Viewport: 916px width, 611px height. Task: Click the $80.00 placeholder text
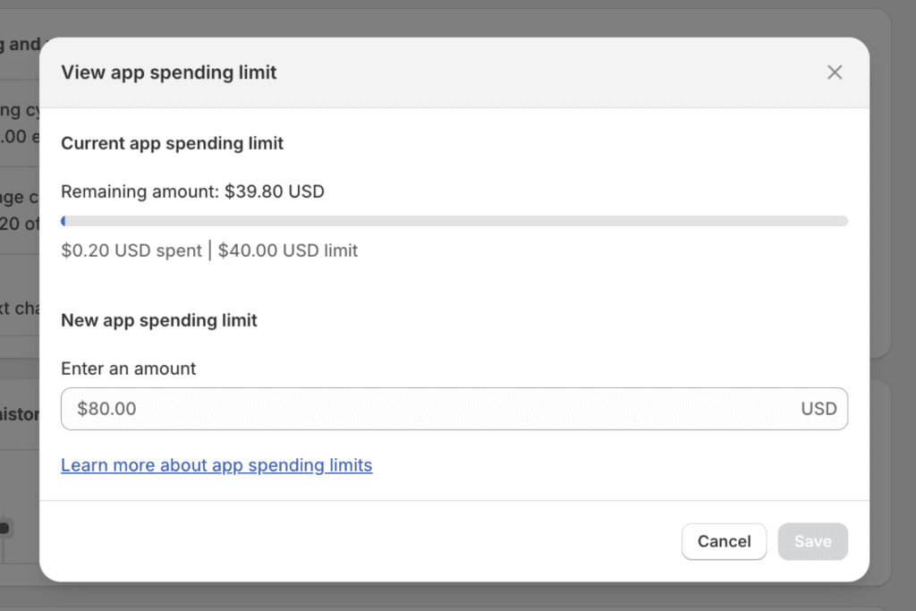pyautogui.click(x=107, y=409)
